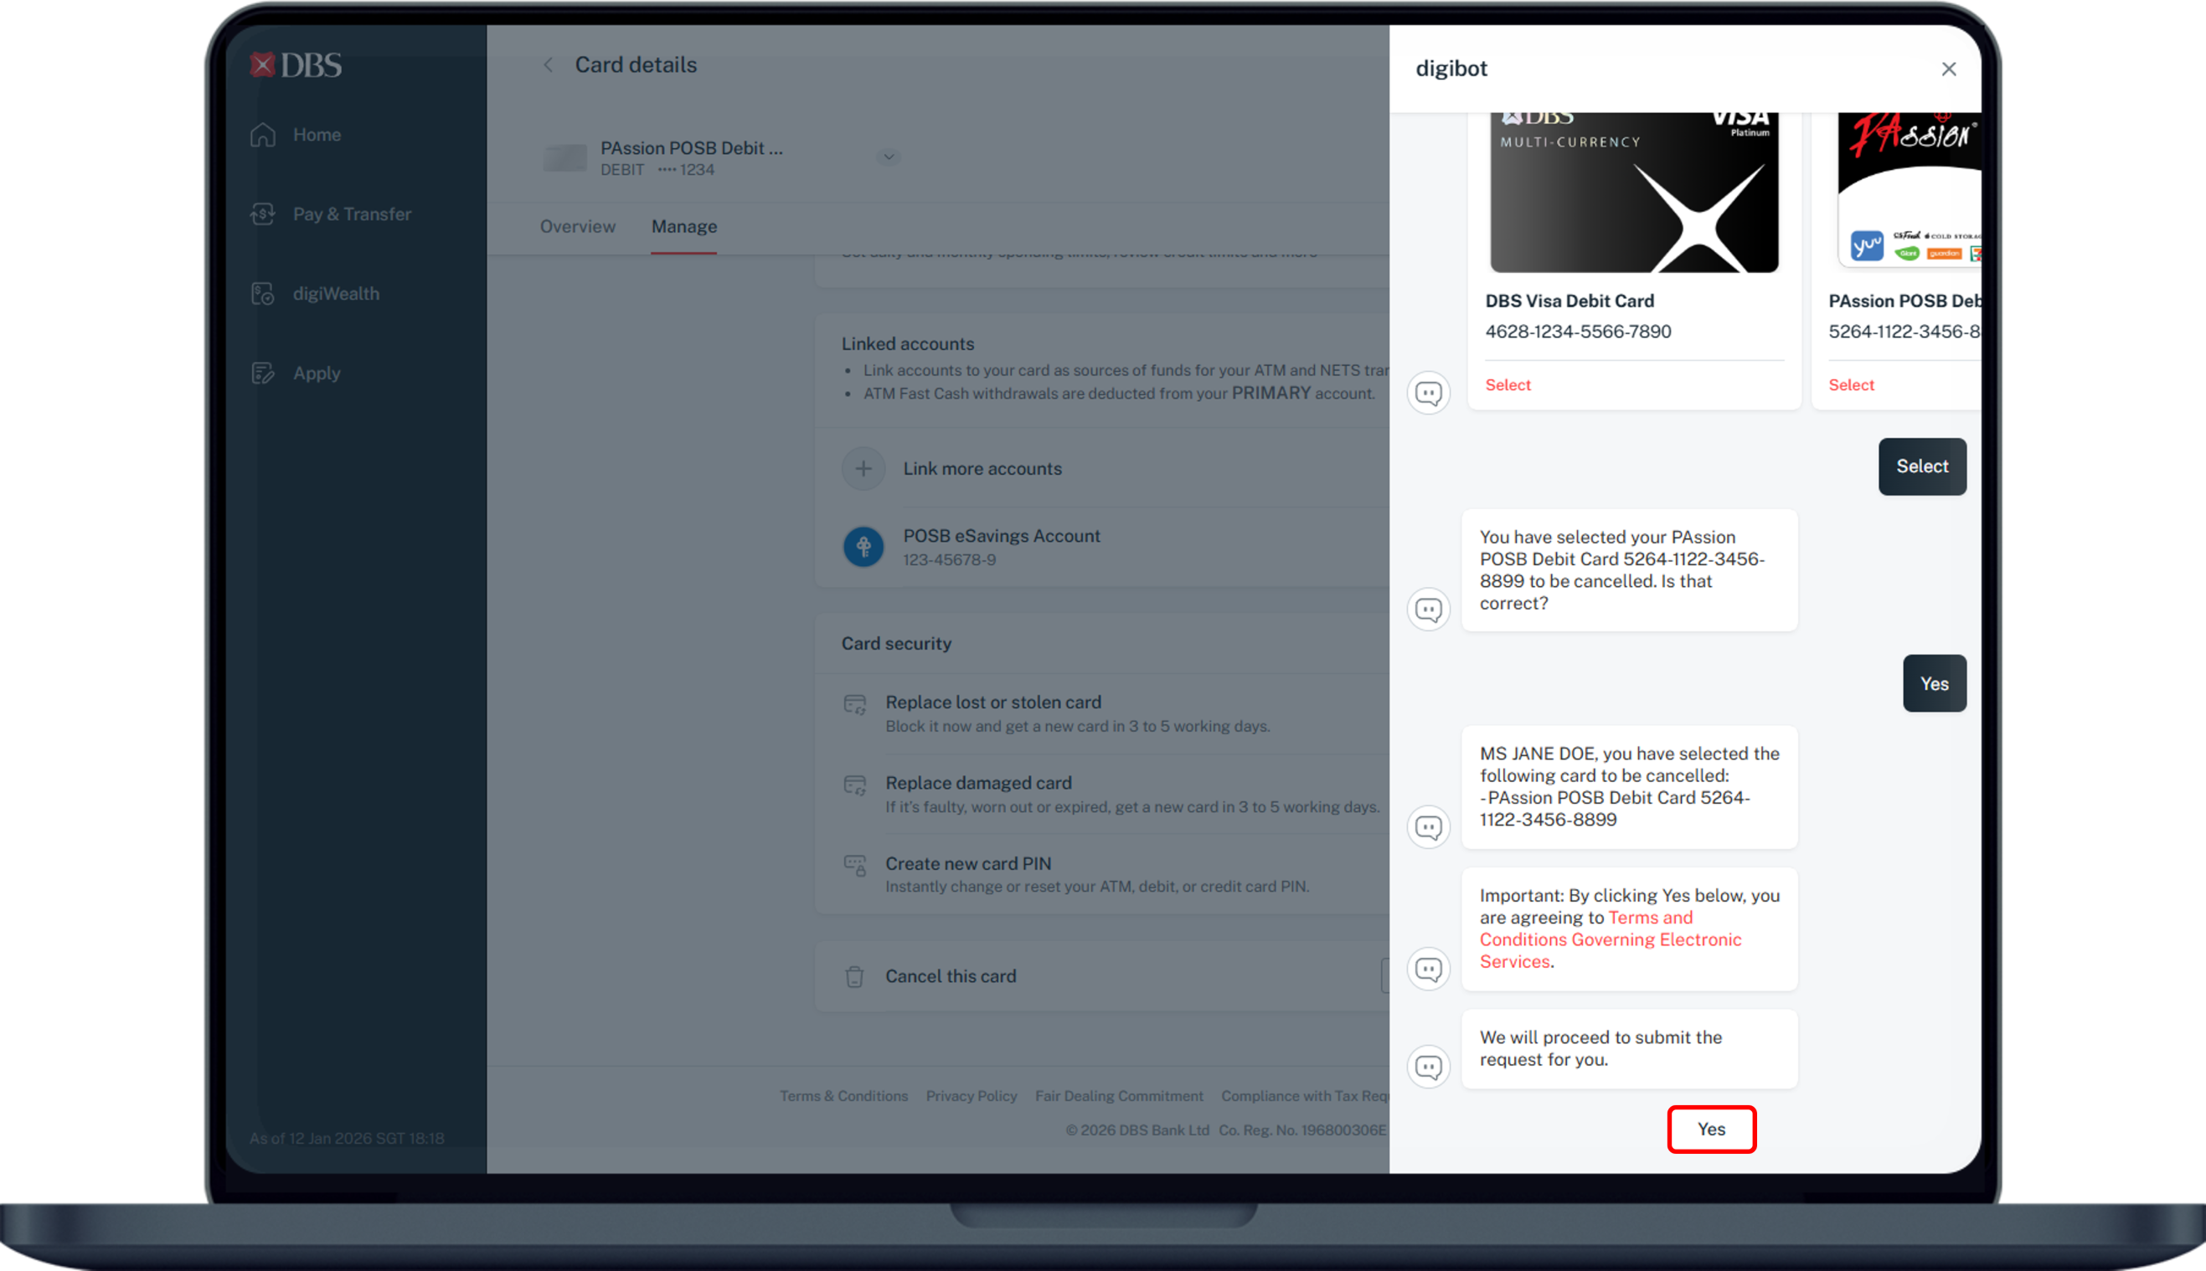Expand the PAssion POSB Debit card dropdown
This screenshot has height=1271, width=2206.
888,157
